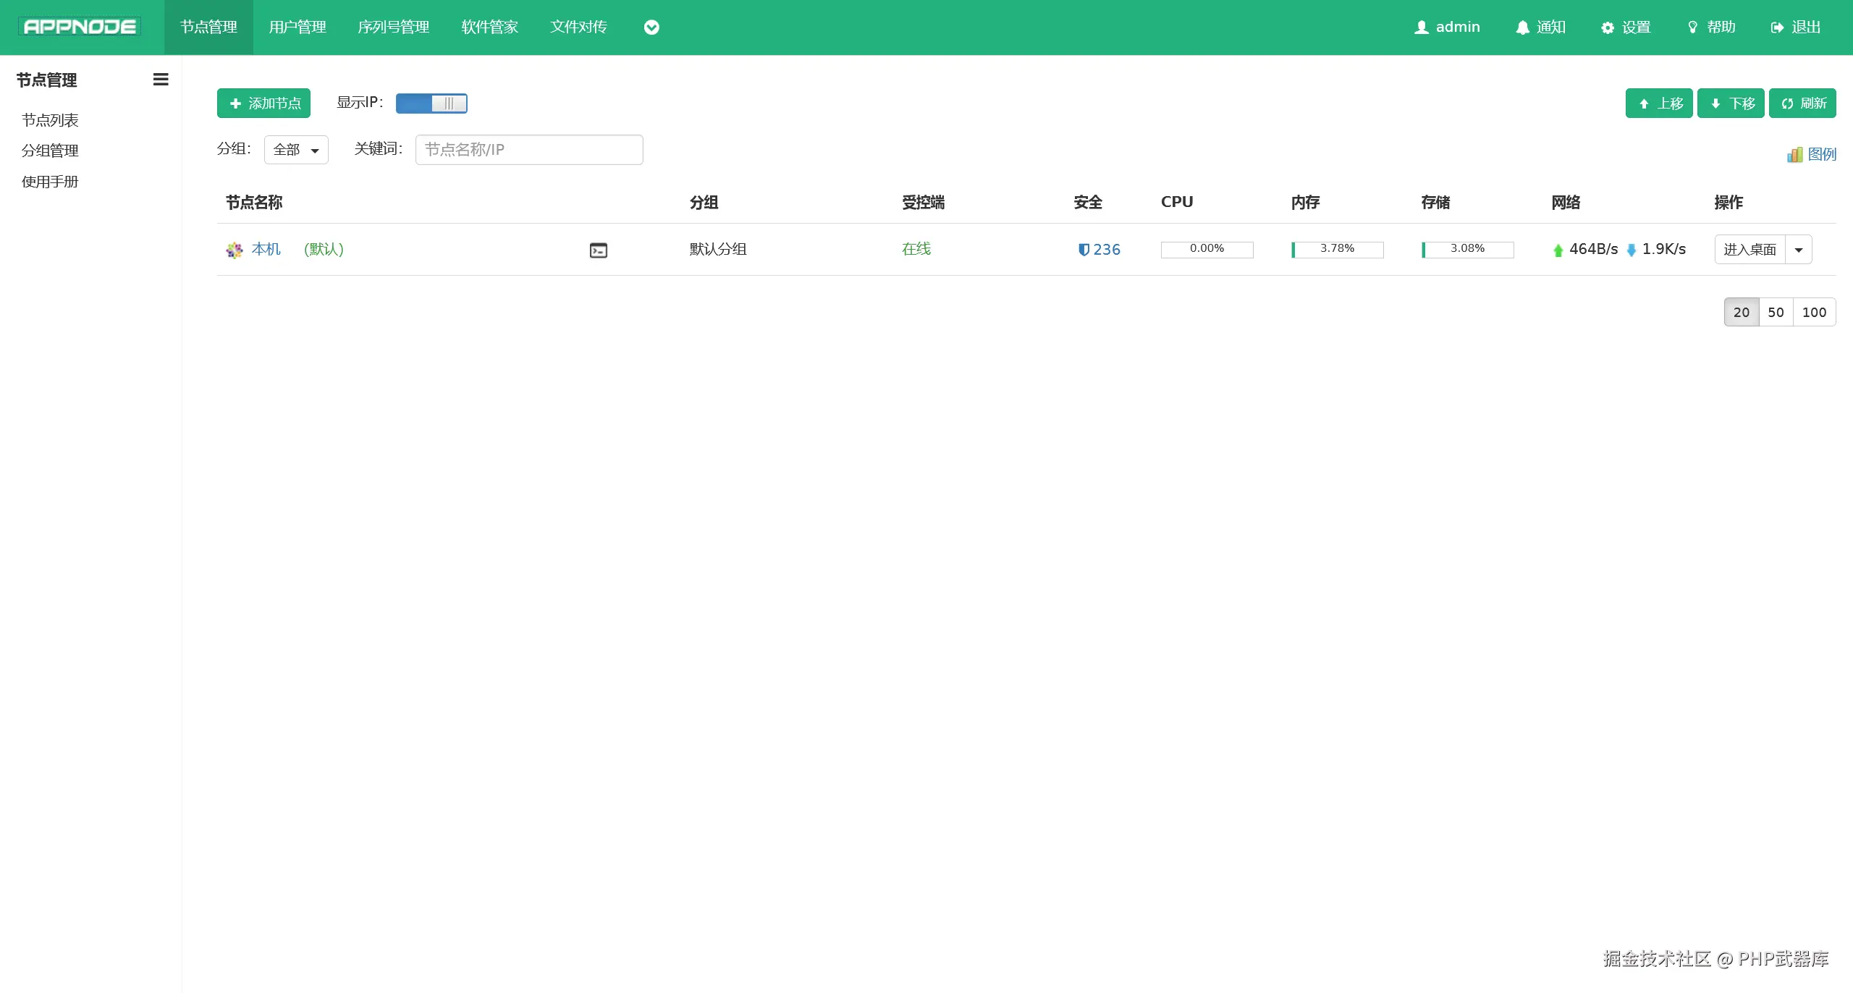This screenshot has height=993, width=1853.
Task: Expand the 进入桌面 action dropdown arrow
Action: click(x=1799, y=250)
